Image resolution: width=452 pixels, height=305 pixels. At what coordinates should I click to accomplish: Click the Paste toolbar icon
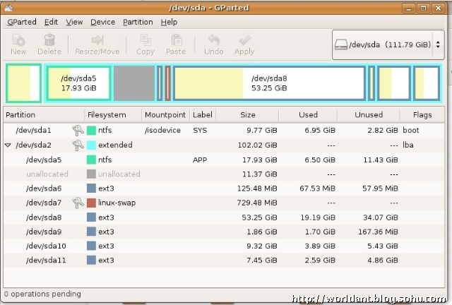tap(175, 40)
